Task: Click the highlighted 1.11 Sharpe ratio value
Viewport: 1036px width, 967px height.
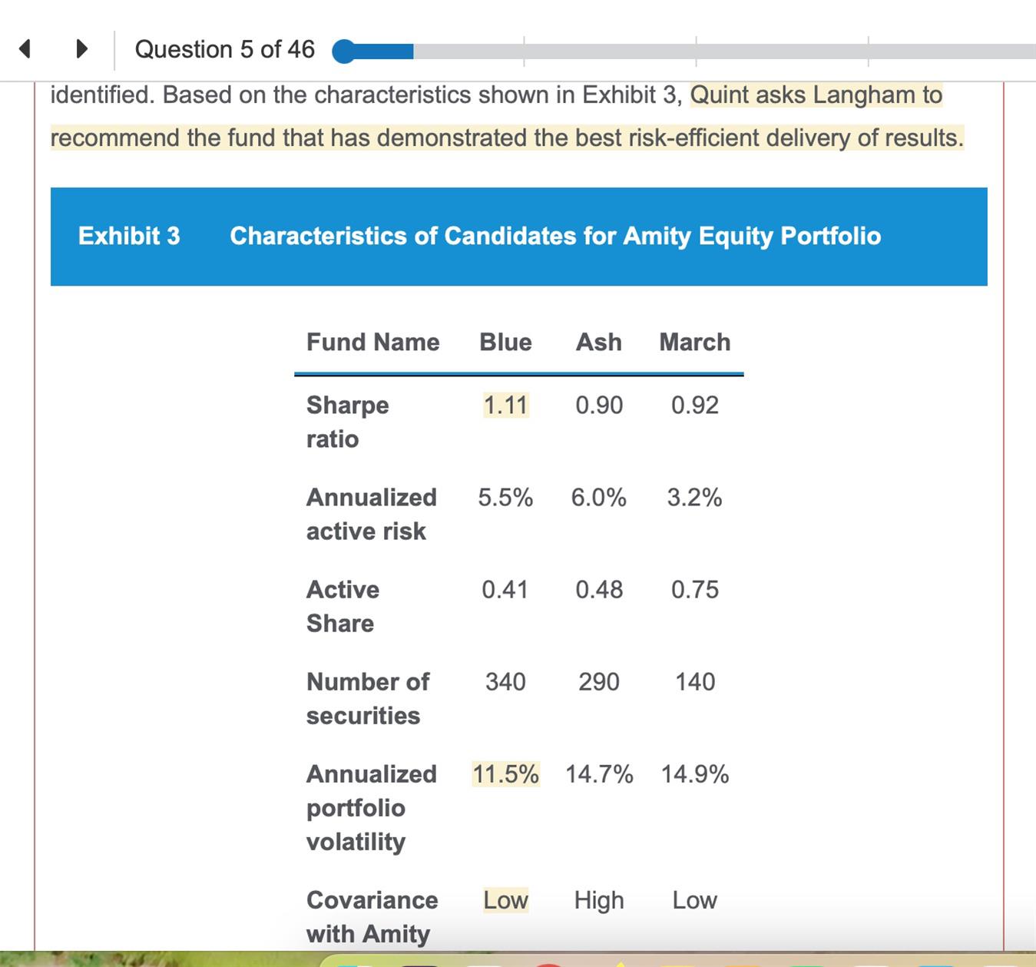Action: point(505,405)
